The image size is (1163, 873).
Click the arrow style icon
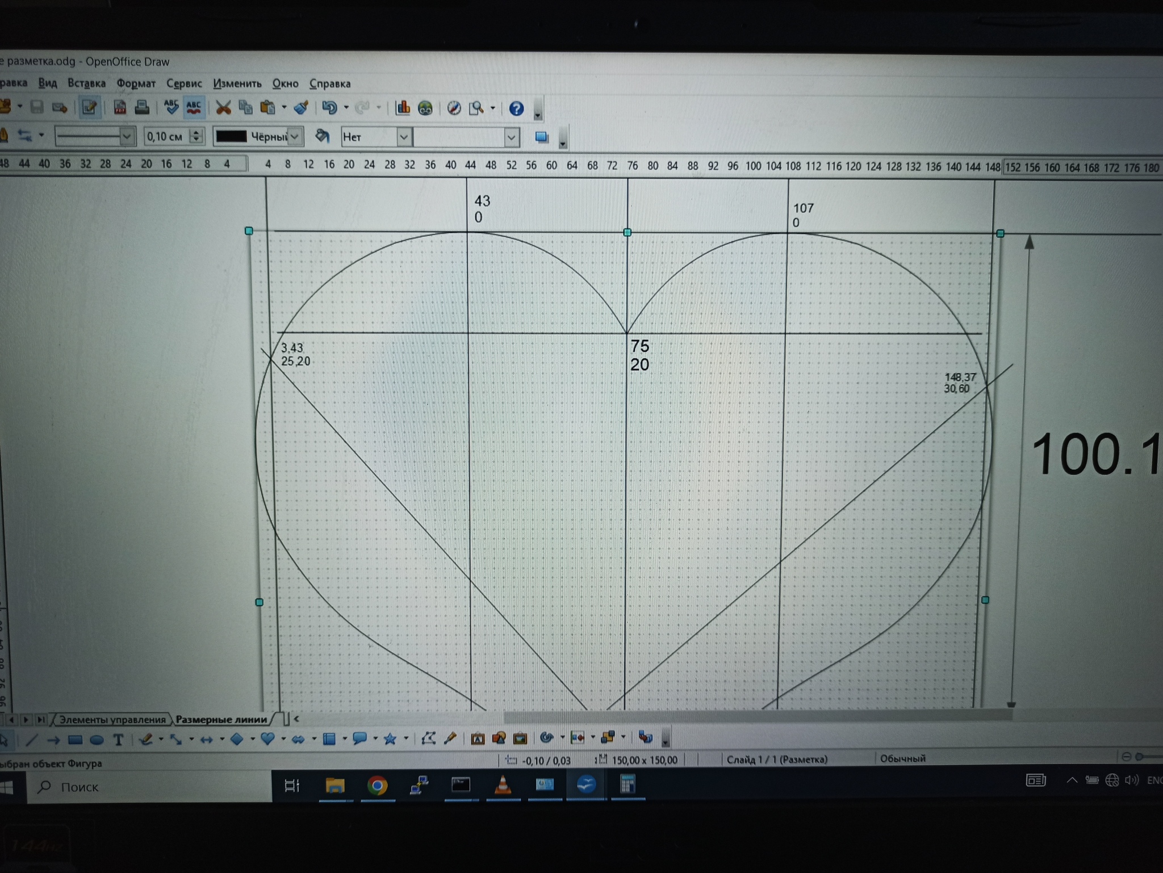click(x=24, y=135)
